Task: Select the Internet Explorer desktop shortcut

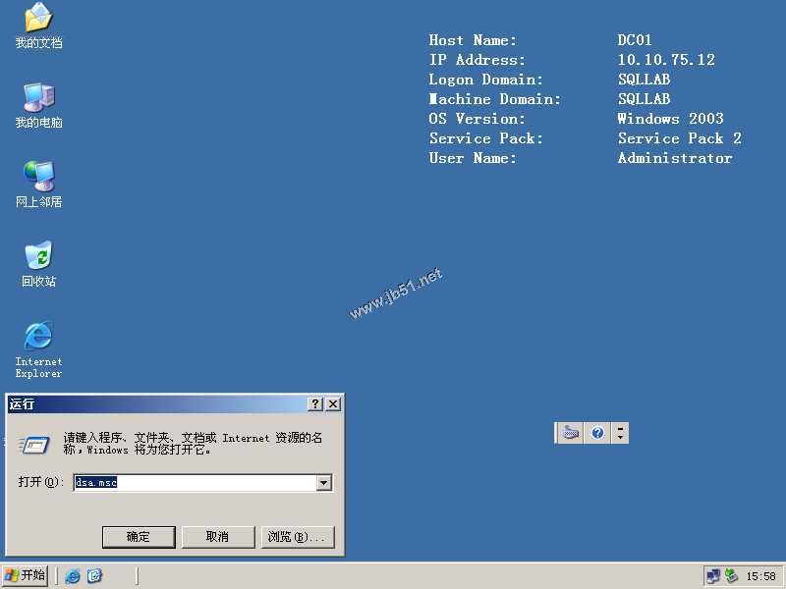Action: click(38, 349)
